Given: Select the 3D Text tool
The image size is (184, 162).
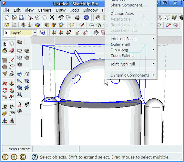Looking at the screenshot, I should click(x=12, y=121).
